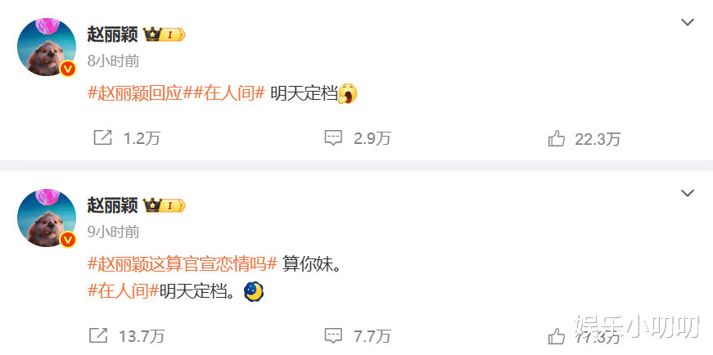Image resolution: width=713 pixels, height=355 pixels.
Task: Click the 9小时前 timestamp
Action: click(x=113, y=232)
